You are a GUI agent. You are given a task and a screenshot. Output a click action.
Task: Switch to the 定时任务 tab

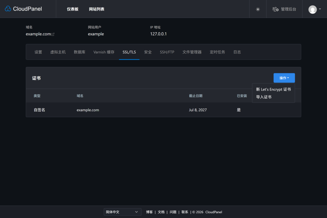(217, 52)
